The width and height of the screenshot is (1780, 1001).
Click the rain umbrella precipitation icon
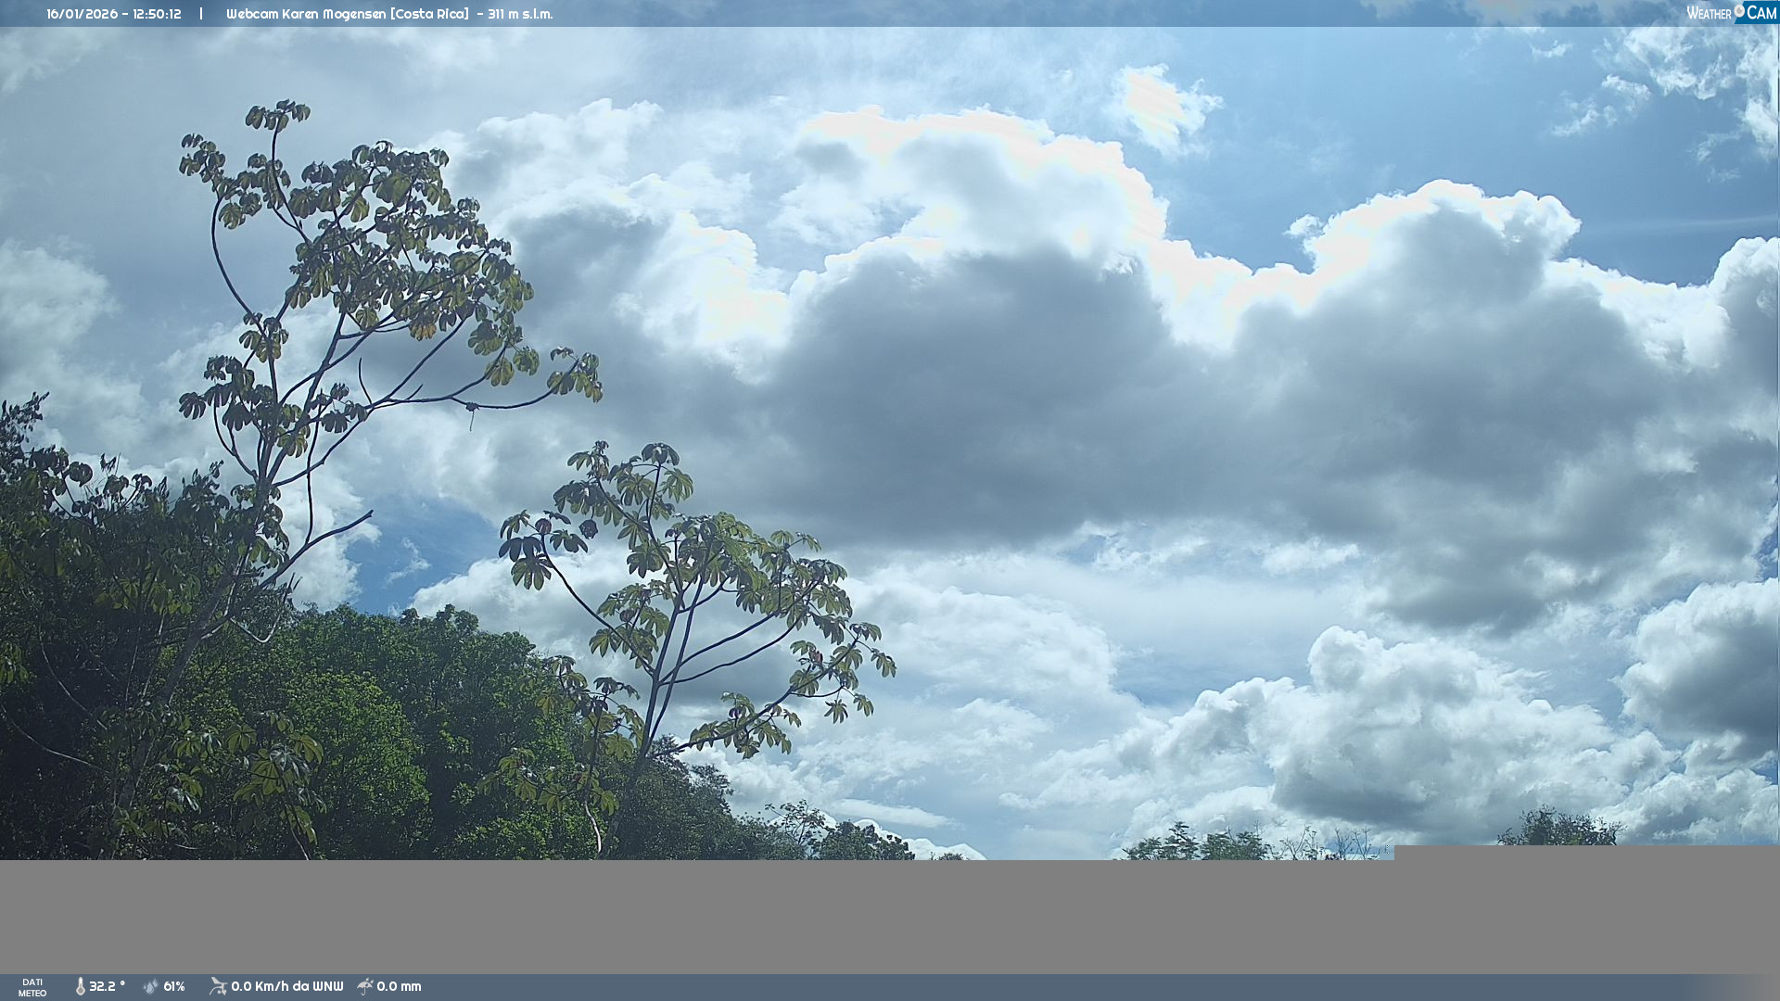point(365,987)
